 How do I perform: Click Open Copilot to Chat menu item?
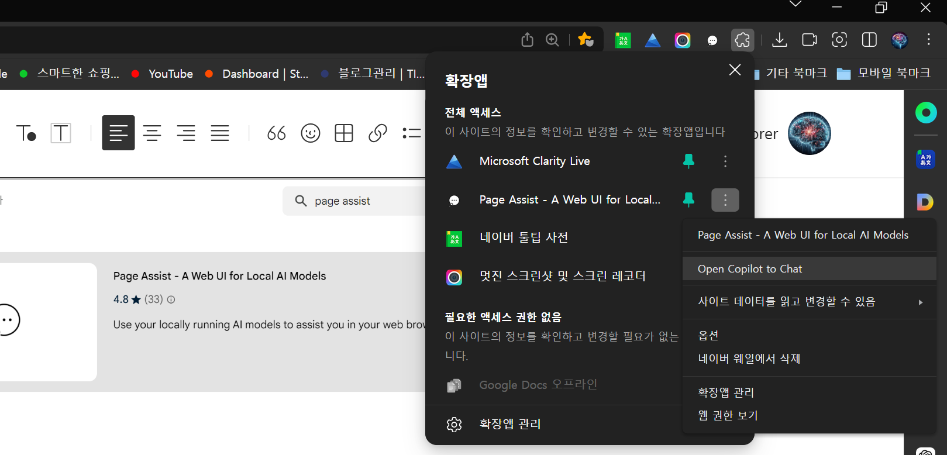click(x=810, y=269)
